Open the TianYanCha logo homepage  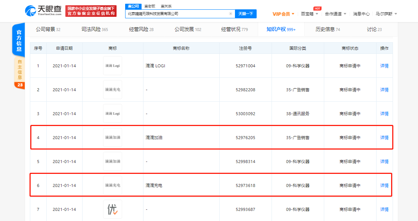pyautogui.click(x=43, y=11)
